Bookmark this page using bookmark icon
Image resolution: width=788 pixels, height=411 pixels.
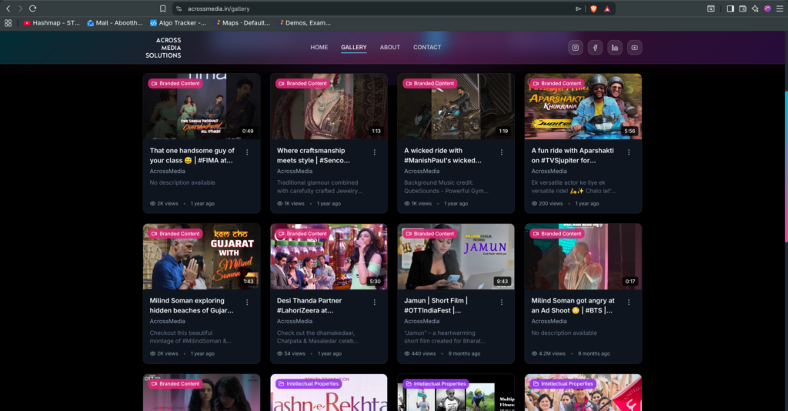pyautogui.click(x=163, y=8)
